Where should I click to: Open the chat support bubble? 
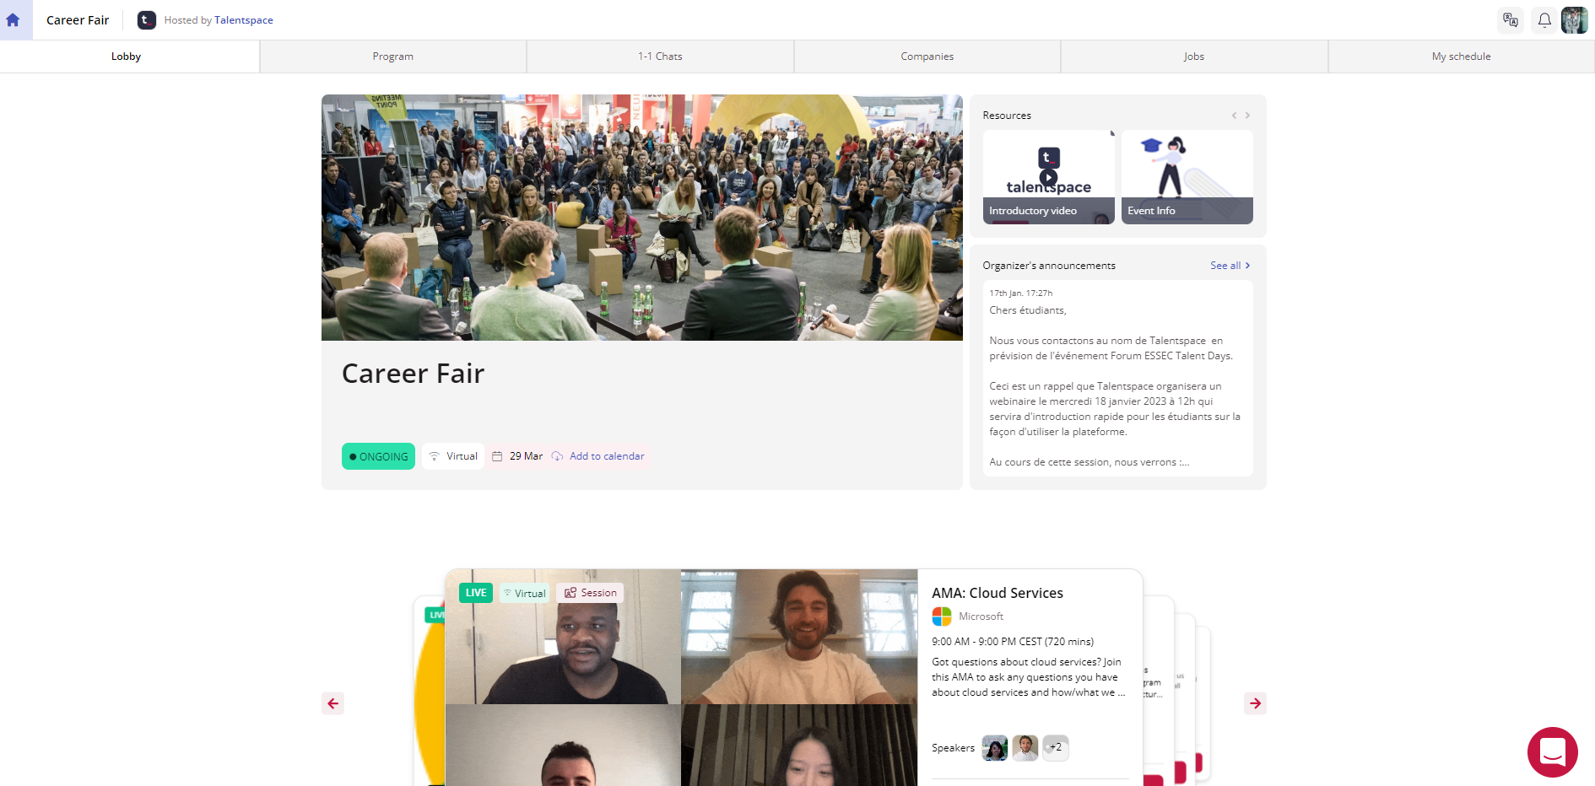pos(1553,752)
